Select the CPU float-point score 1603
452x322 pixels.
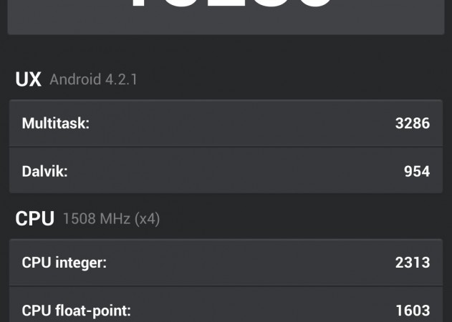[x=412, y=310]
